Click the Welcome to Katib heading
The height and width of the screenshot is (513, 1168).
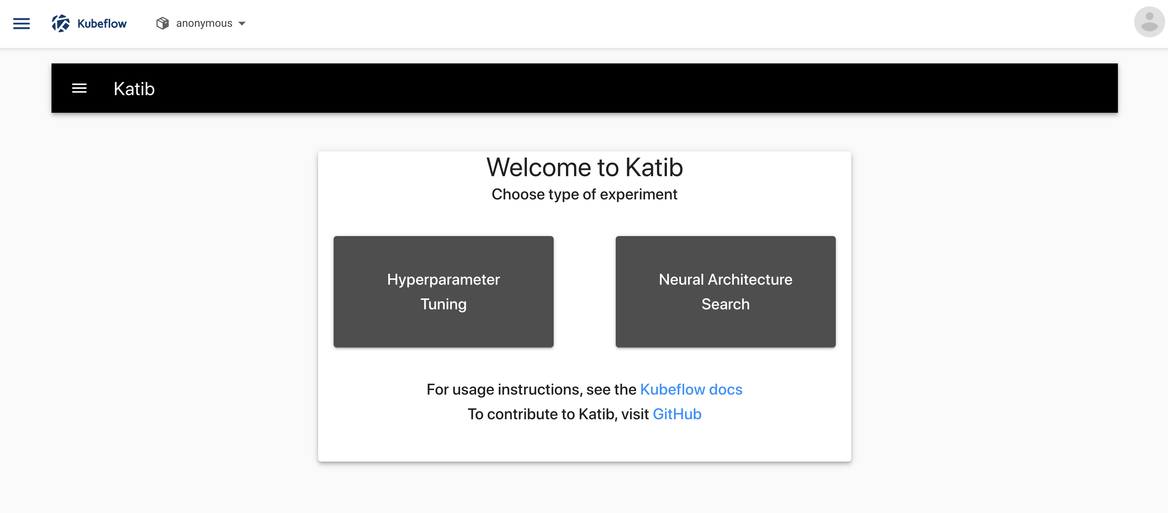coord(584,167)
